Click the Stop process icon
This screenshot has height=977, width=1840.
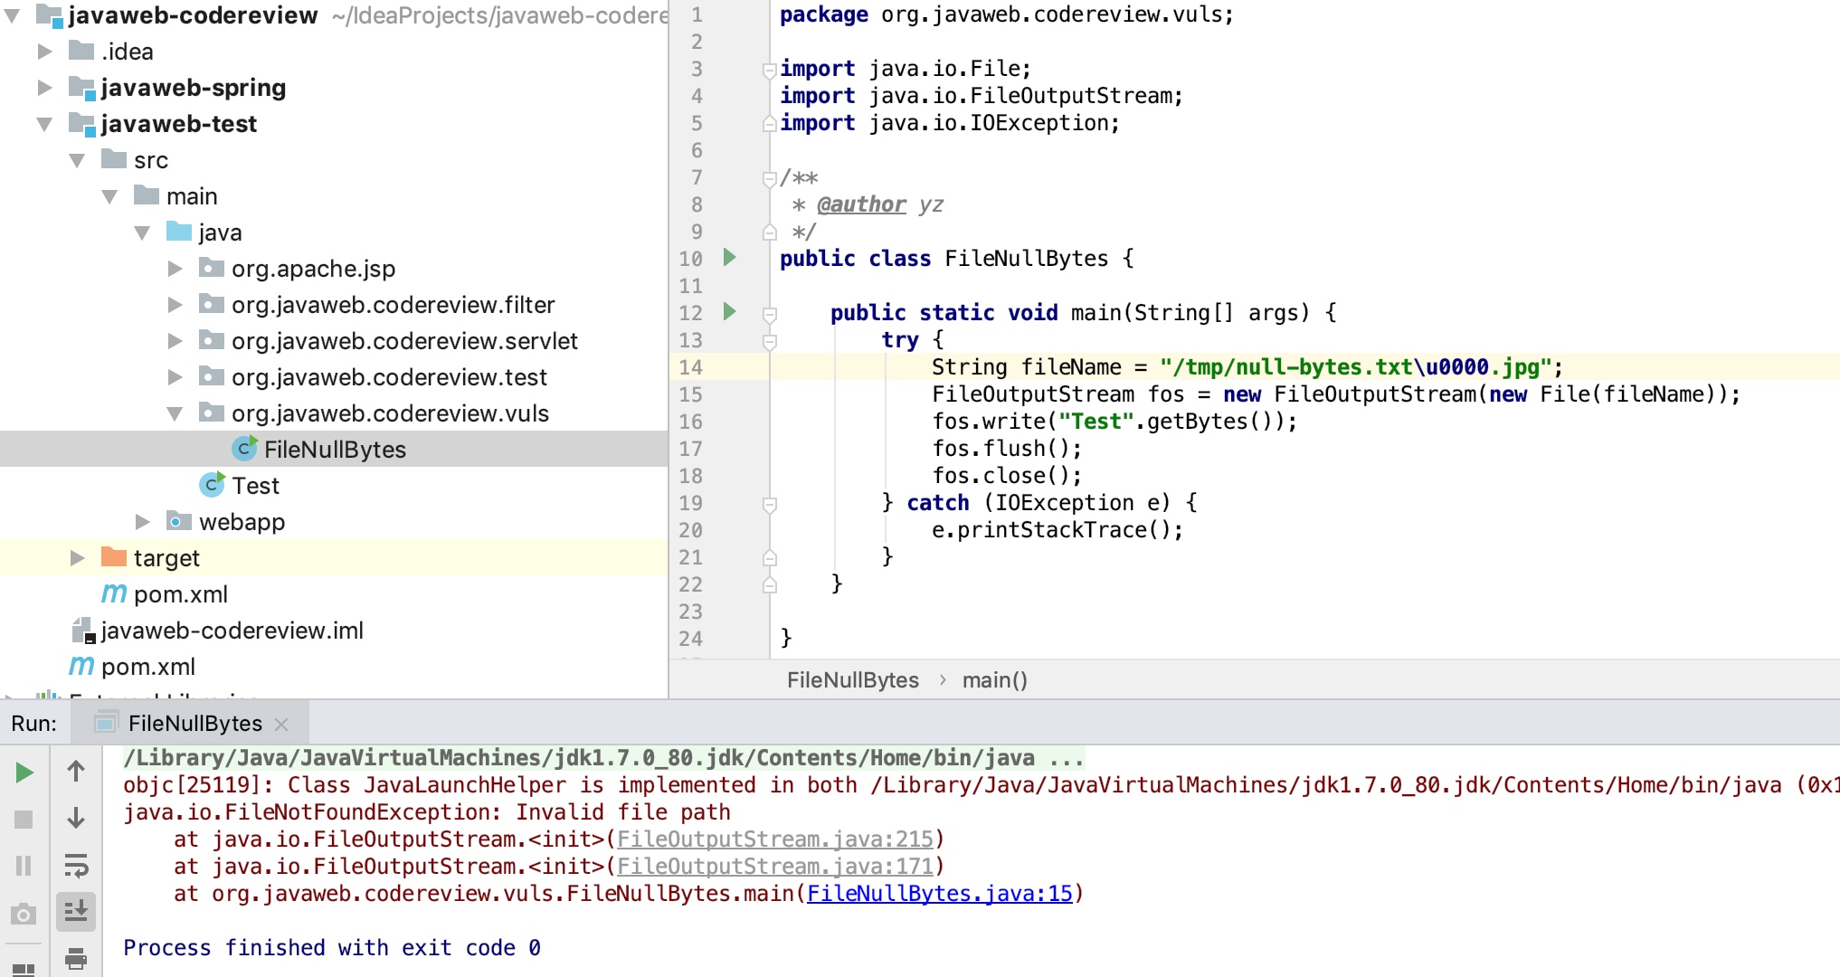24,820
